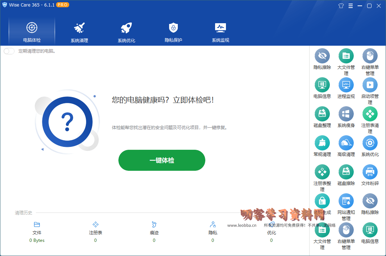Enable scheduled PC cleaning toggle
Image resolution: width=386 pixels, height=256 pixels.
coord(9,51)
